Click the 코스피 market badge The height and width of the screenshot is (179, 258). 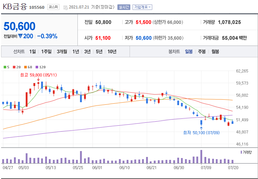tap(53, 7)
